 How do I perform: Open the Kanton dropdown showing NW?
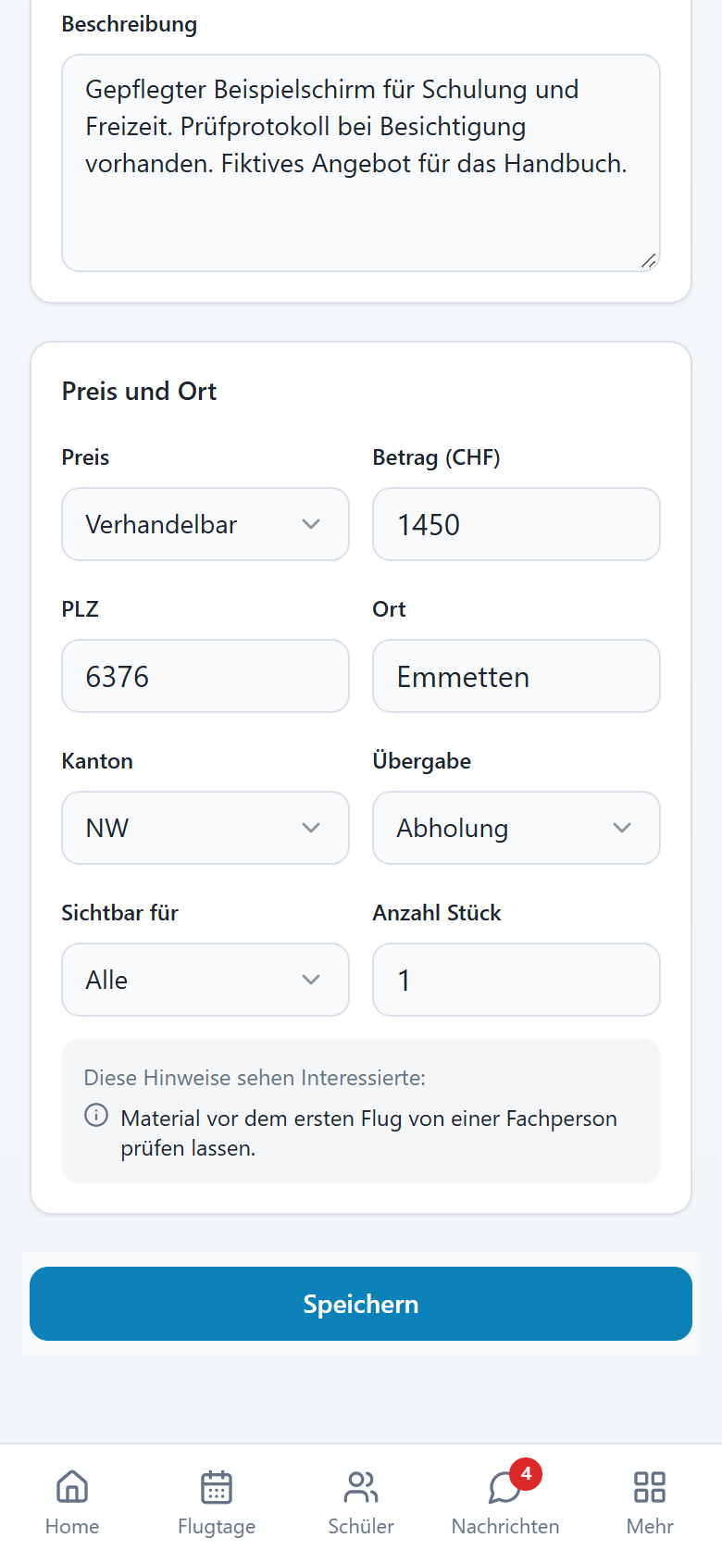(205, 828)
